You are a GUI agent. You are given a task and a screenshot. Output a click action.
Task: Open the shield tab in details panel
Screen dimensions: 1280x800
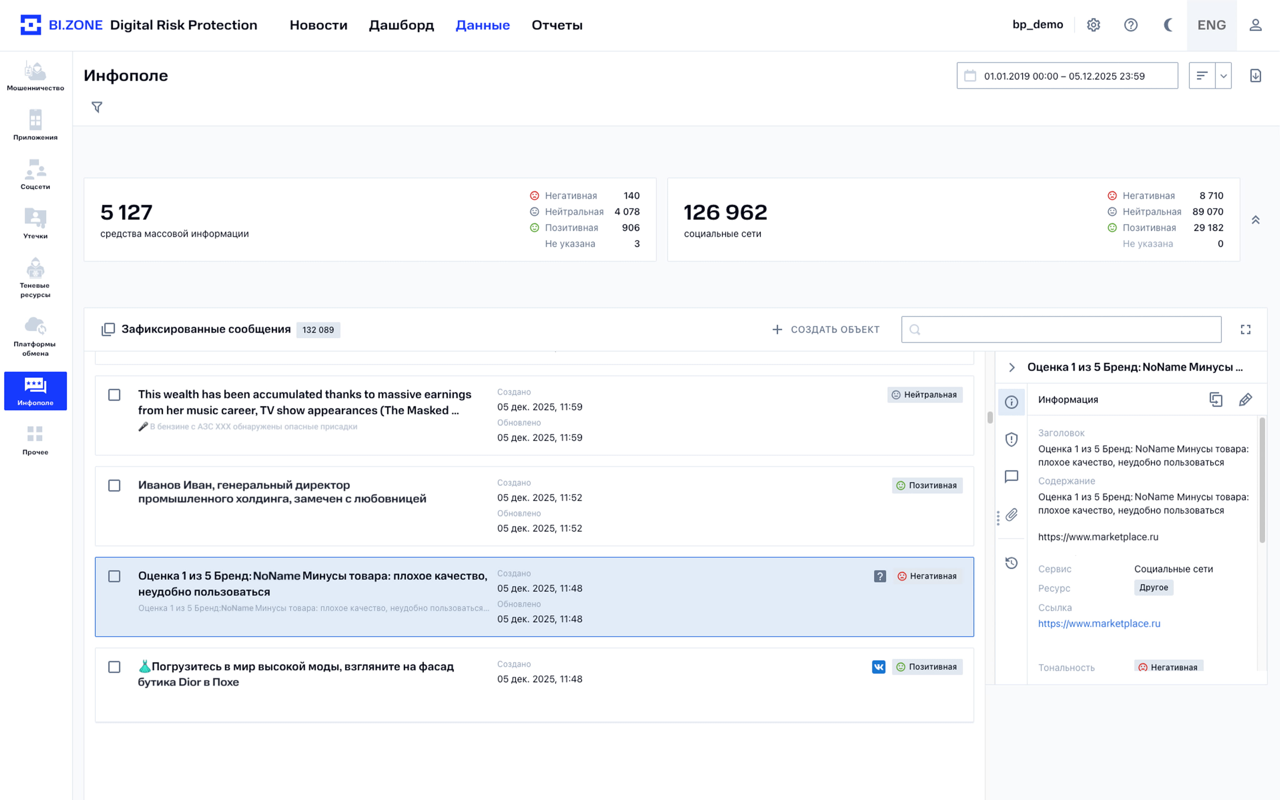[x=1011, y=439]
